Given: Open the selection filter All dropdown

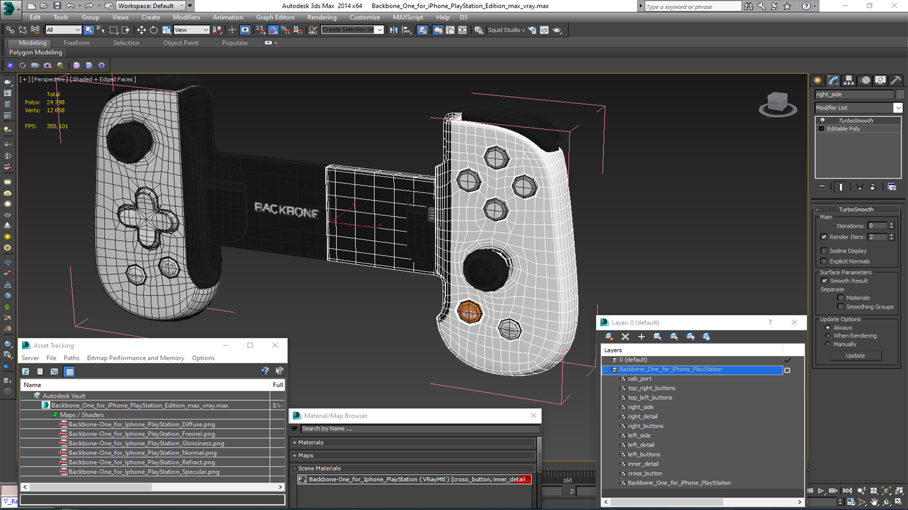Looking at the screenshot, I should pyautogui.click(x=64, y=30).
